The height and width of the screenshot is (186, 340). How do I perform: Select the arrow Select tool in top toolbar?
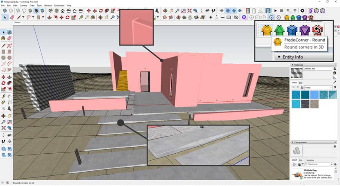point(5,17)
